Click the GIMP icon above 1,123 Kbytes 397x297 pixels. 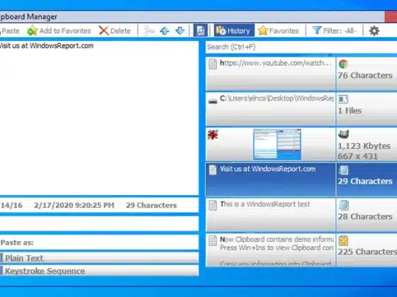click(343, 134)
